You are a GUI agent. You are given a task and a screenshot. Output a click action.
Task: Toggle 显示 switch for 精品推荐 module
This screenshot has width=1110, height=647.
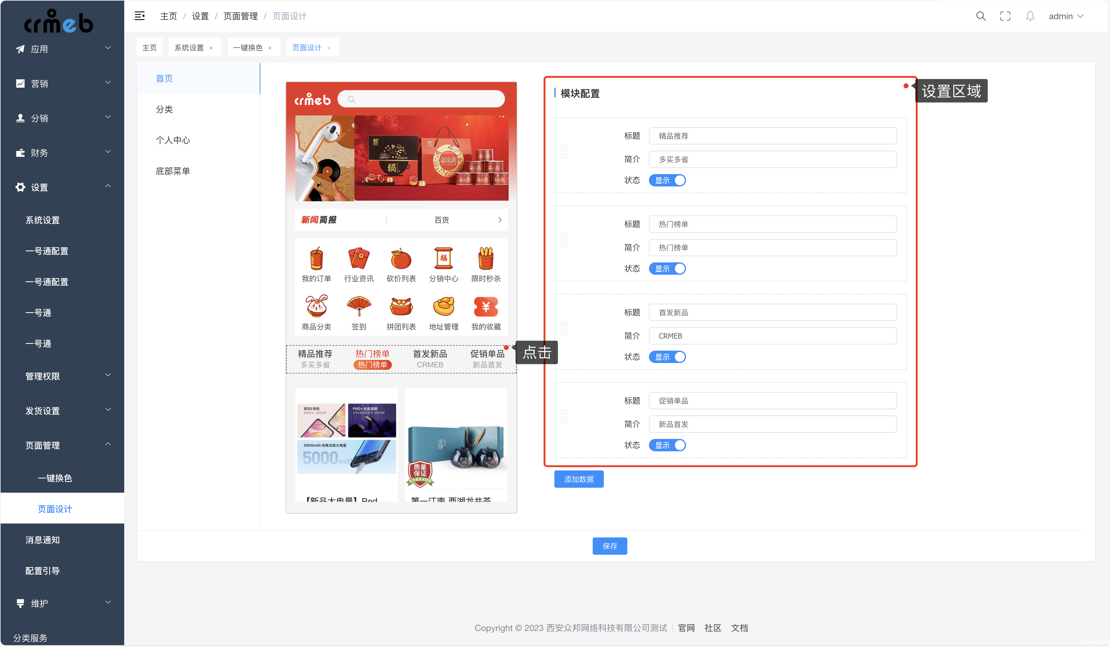pos(667,181)
